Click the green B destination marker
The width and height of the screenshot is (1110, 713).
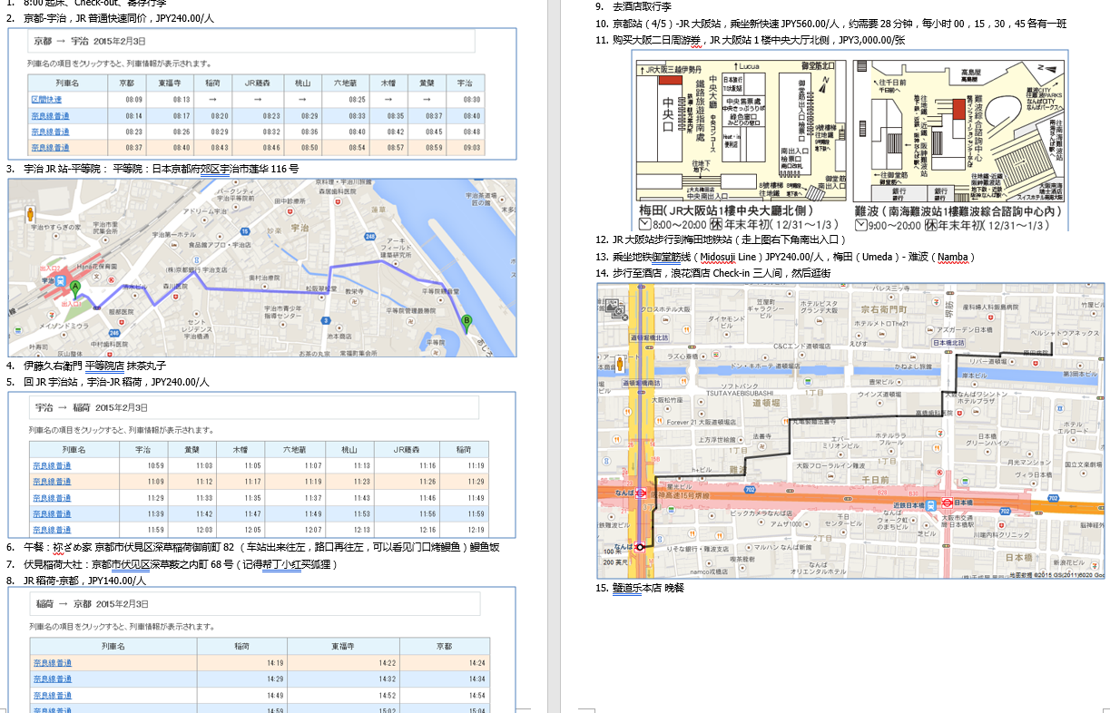pos(467,322)
